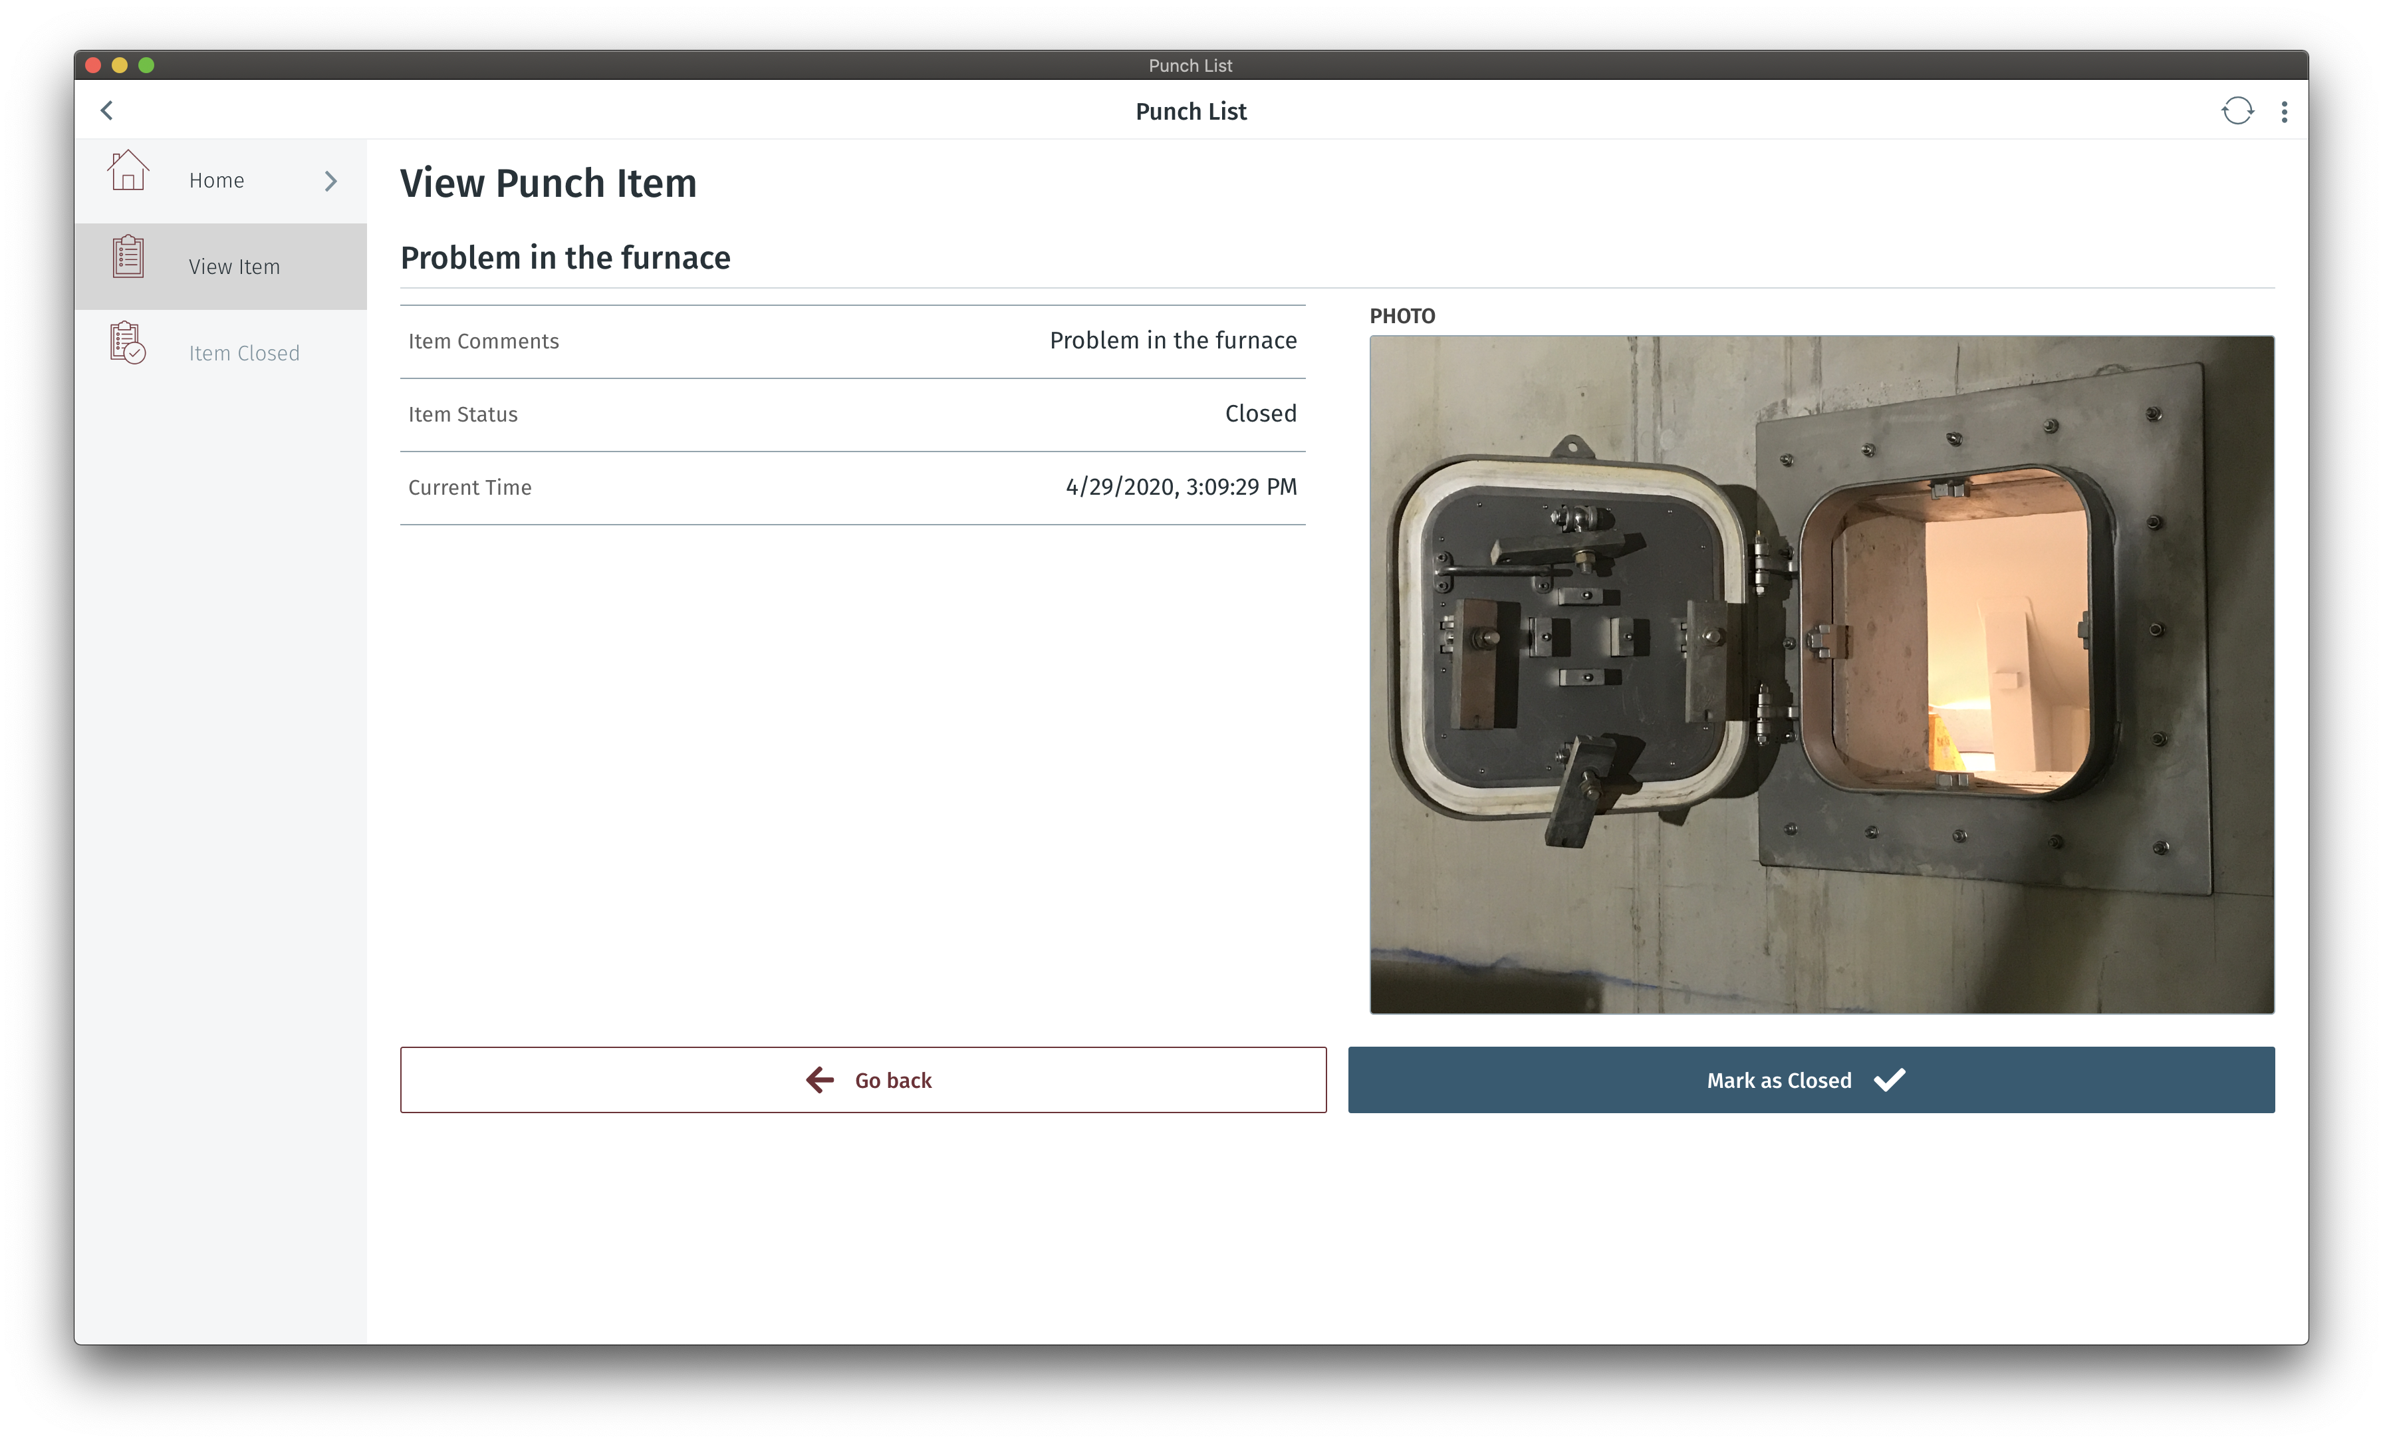Open the three-dot overflow menu
The image size is (2383, 1443).
point(2285,112)
